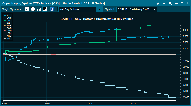Viewport: 191px width, 106px height.
Task: Switch to pie chart view
Action: tap(33, 9)
